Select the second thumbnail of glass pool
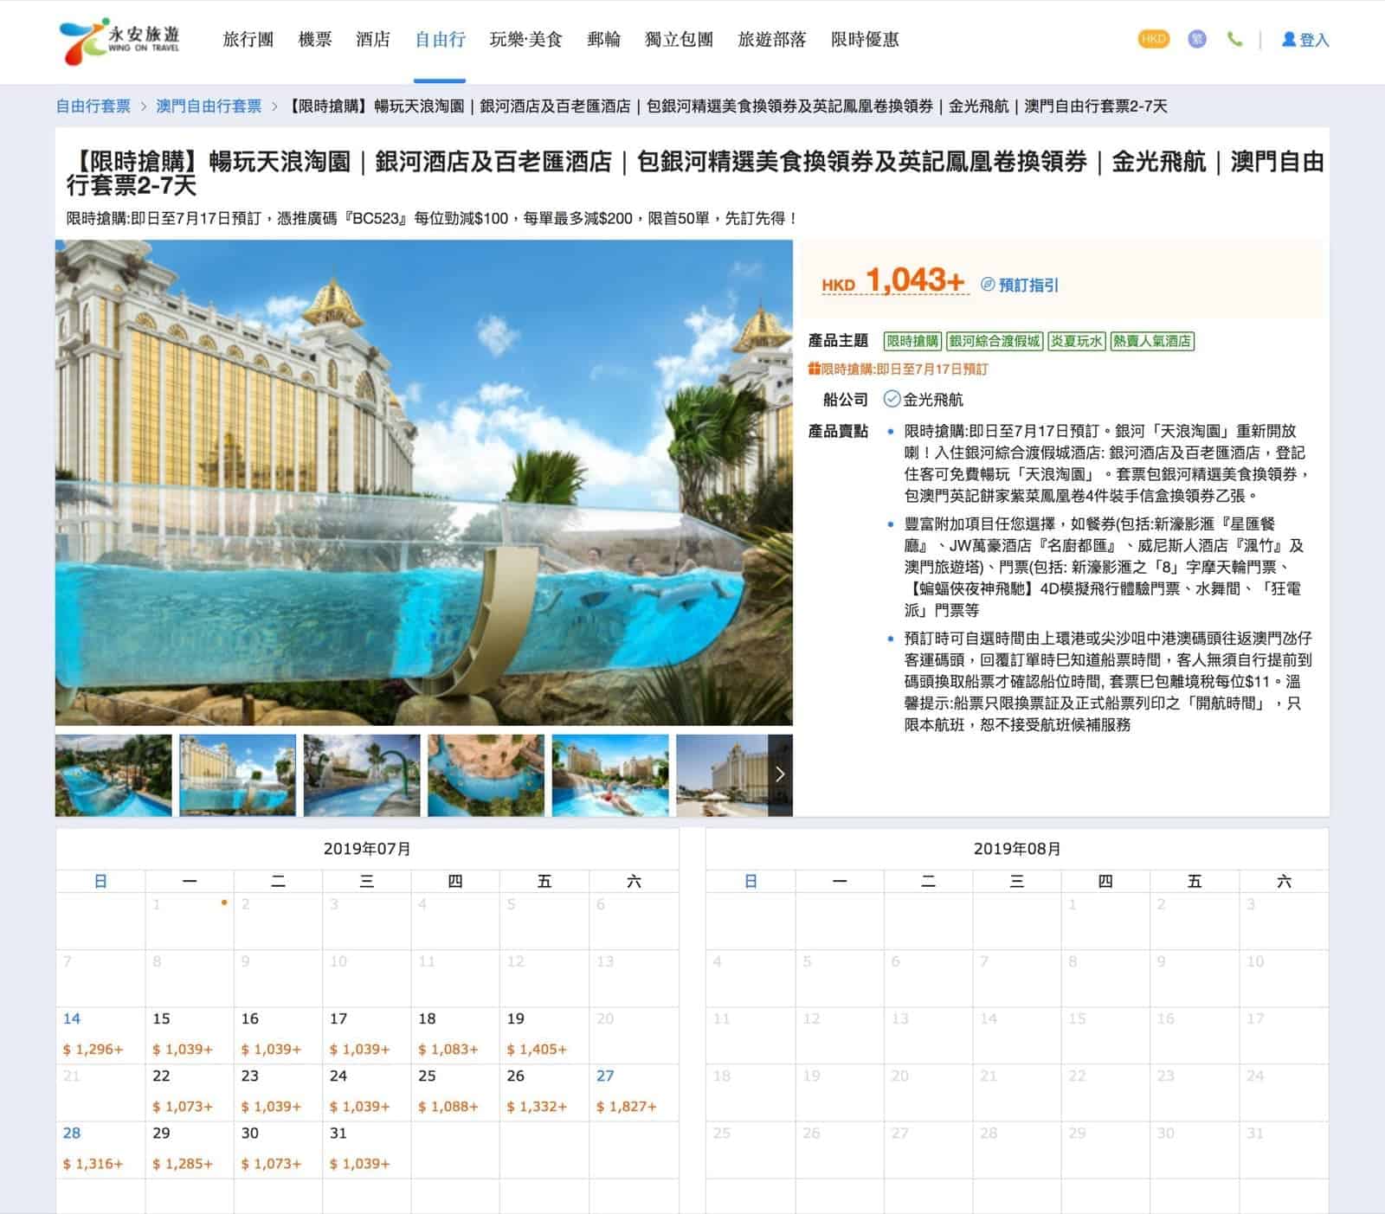Screen dimensions: 1385x1214 pyautogui.click(x=237, y=775)
